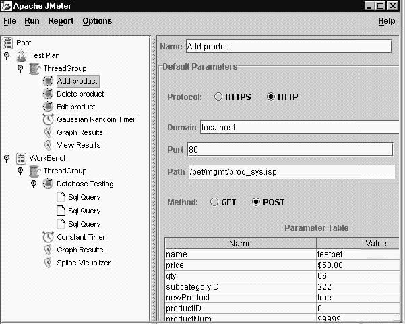Collapse the ThreadGroup handle under WorkBench
The image size is (405, 324).
[20, 171]
